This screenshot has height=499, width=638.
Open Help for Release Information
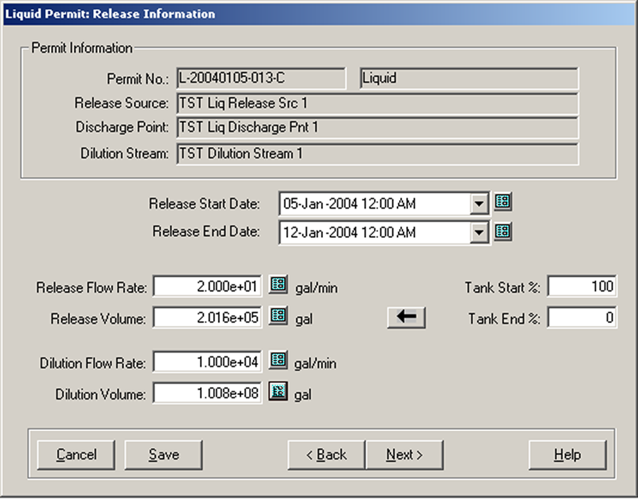567,454
